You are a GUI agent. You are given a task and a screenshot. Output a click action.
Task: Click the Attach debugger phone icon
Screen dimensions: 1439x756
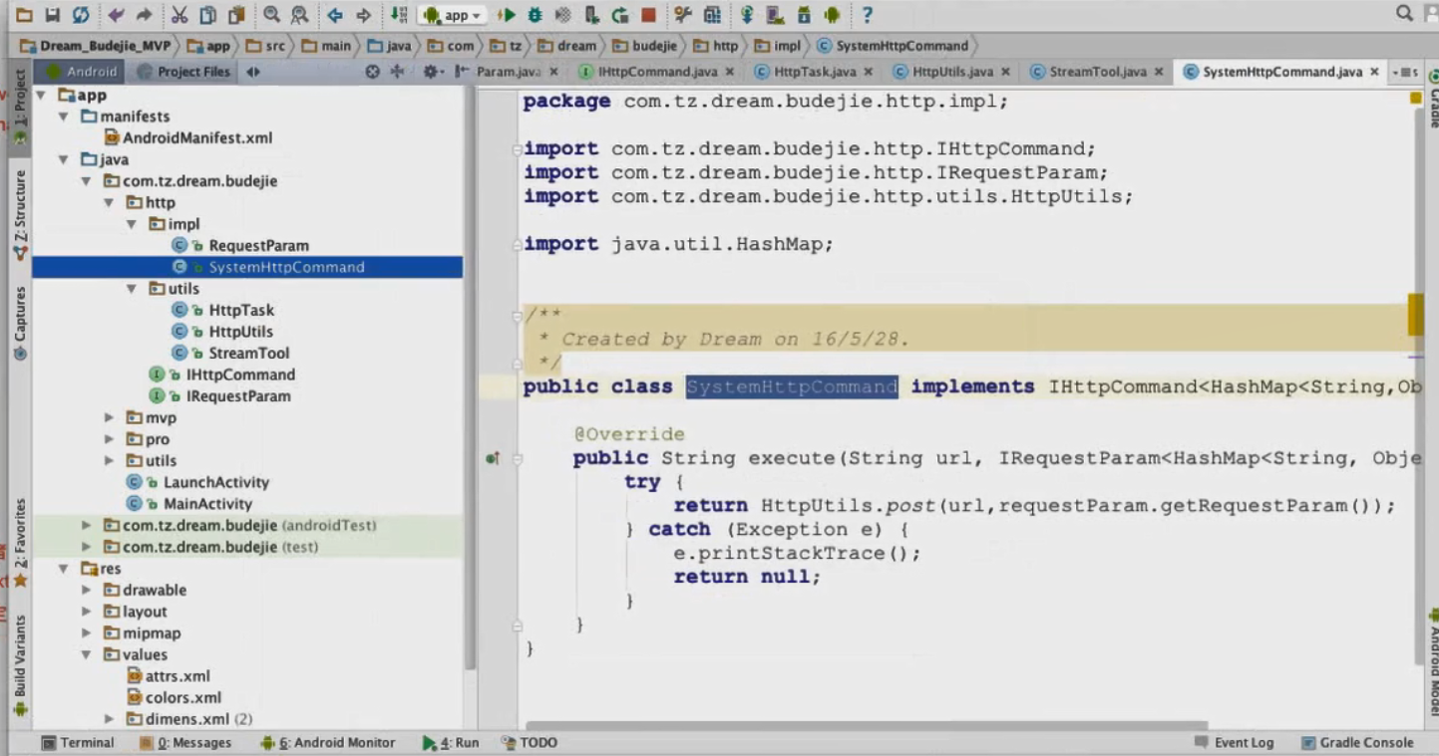coord(591,15)
